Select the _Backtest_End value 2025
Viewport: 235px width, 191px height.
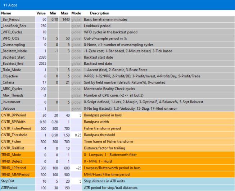pyautogui.click(x=41, y=64)
